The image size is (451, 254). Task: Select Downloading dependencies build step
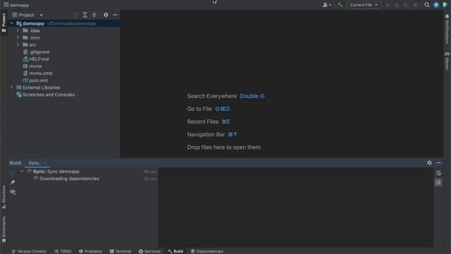tap(69, 179)
